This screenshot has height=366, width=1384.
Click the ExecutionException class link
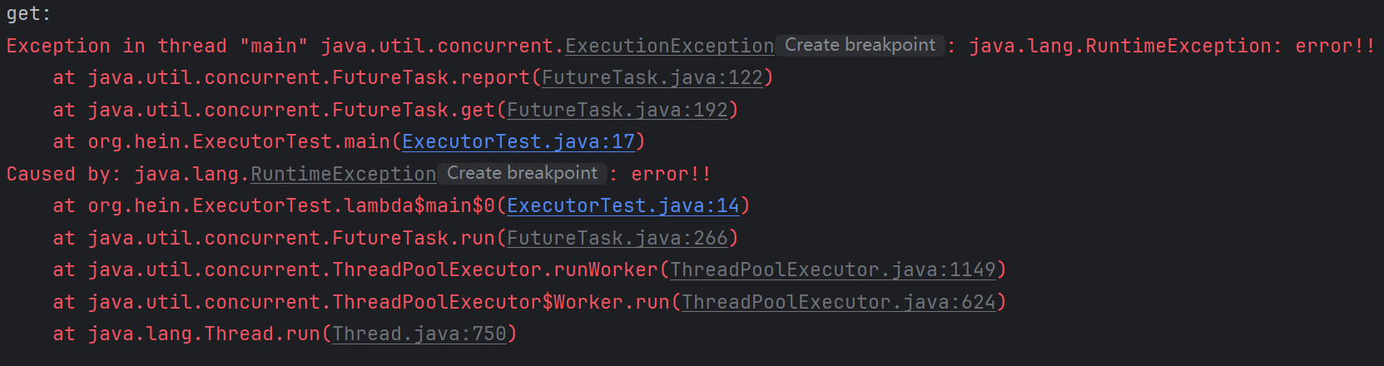[669, 46]
